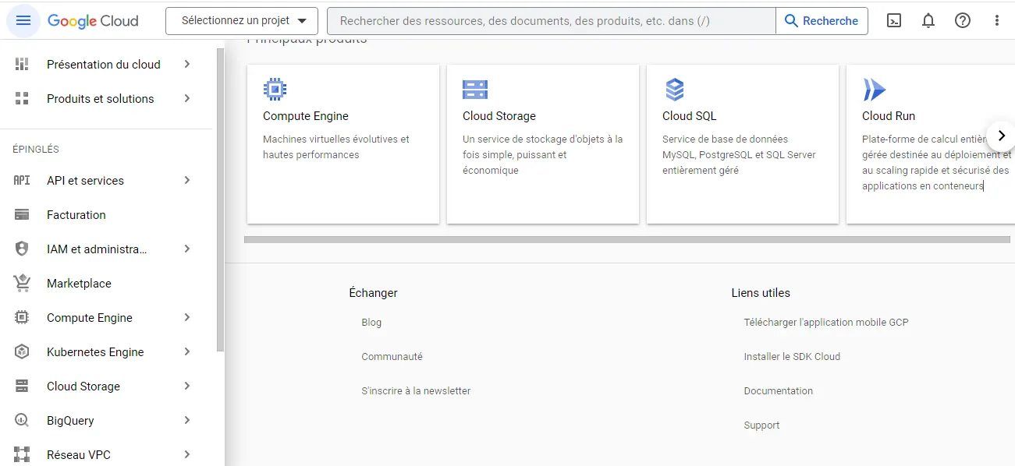Click the Présentation du cloud sidebar icon
This screenshot has width=1015, height=466.
coord(22,65)
